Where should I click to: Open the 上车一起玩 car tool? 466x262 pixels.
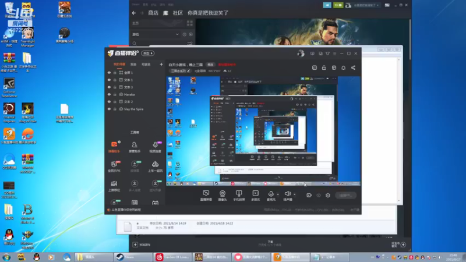click(155, 167)
